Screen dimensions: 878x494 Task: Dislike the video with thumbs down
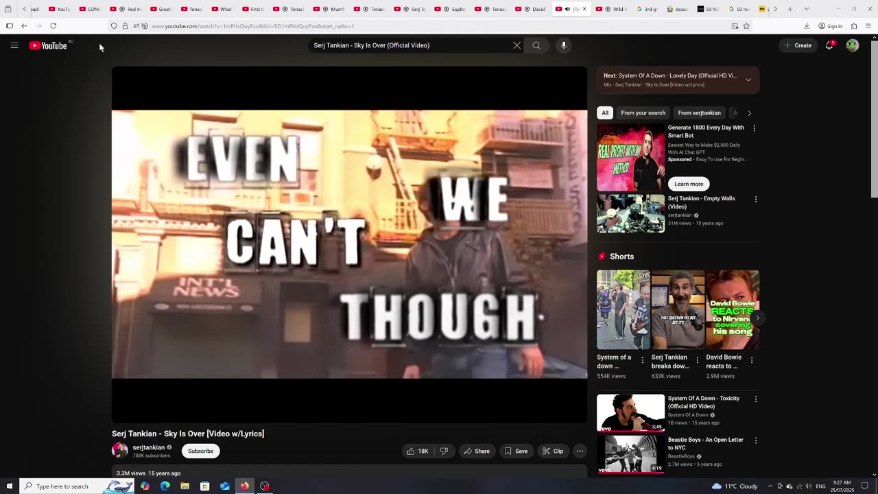(x=444, y=451)
